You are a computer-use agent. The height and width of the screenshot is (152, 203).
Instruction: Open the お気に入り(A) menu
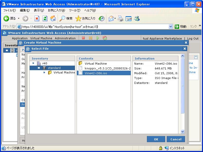coord(56,10)
